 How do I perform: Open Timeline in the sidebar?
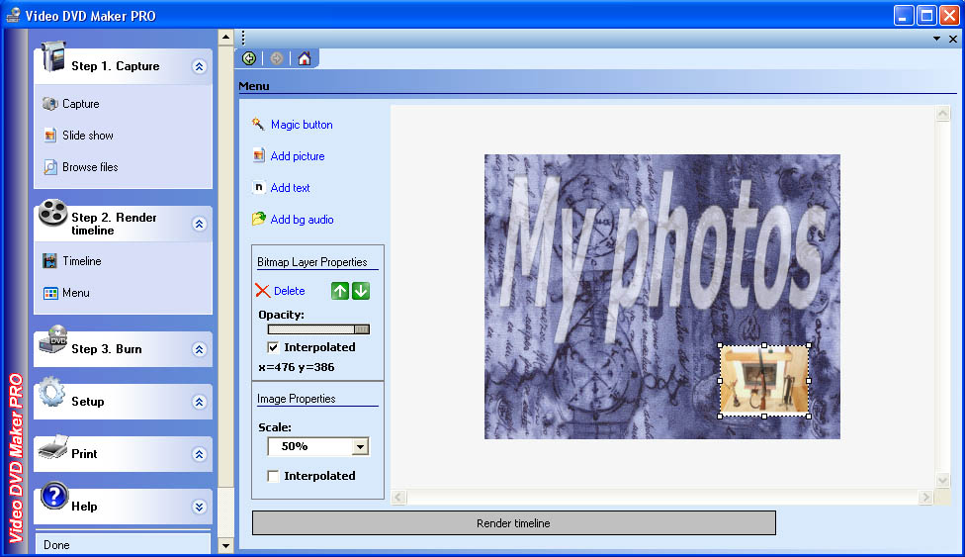81,261
